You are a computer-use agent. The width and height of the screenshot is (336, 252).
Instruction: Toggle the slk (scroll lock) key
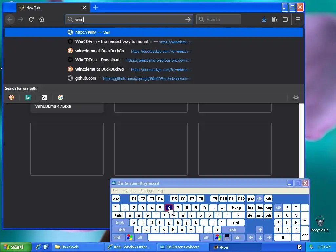(259, 199)
